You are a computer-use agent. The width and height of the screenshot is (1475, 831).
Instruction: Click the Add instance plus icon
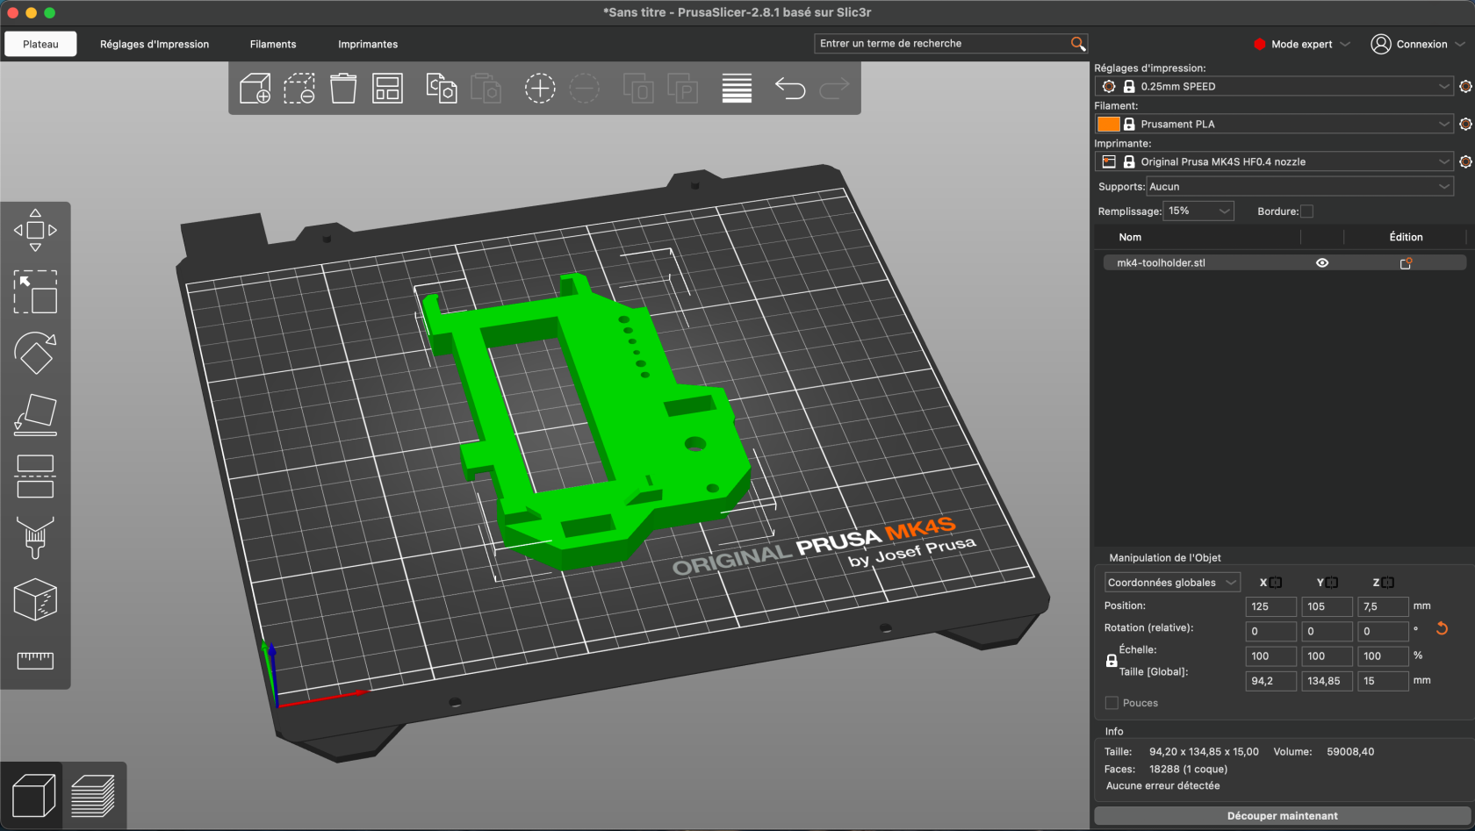click(x=540, y=89)
